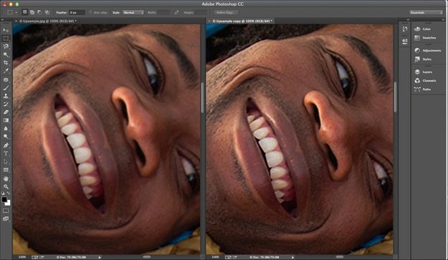Screen dimensions: 448x260
Task: Select the Brush tool
Action: pos(6,88)
